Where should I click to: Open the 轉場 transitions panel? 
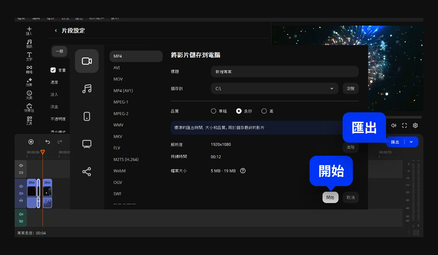coord(29,69)
